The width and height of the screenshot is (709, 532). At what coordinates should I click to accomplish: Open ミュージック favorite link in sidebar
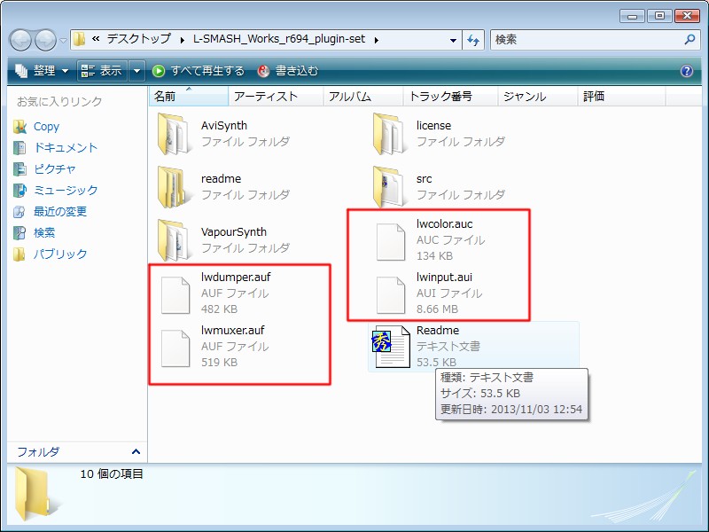[x=65, y=190]
